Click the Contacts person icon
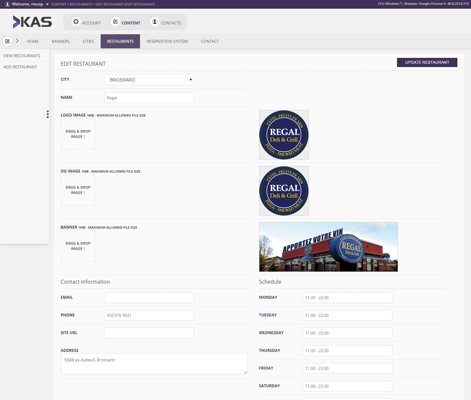Screen dimensions: 471x400 click(154, 22)
